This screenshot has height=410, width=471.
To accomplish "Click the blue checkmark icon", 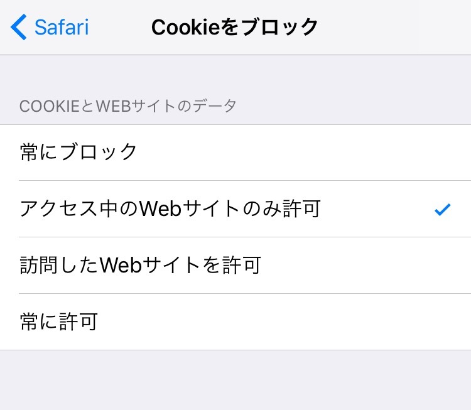I will click(x=443, y=210).
